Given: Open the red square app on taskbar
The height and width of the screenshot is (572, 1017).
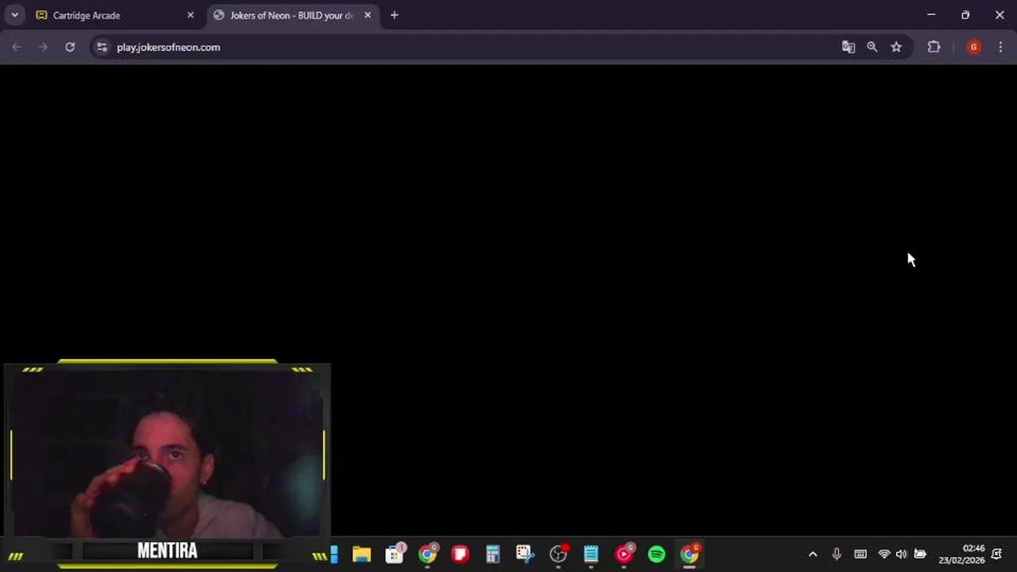Looking at the screenshot, I should point(460,554).
